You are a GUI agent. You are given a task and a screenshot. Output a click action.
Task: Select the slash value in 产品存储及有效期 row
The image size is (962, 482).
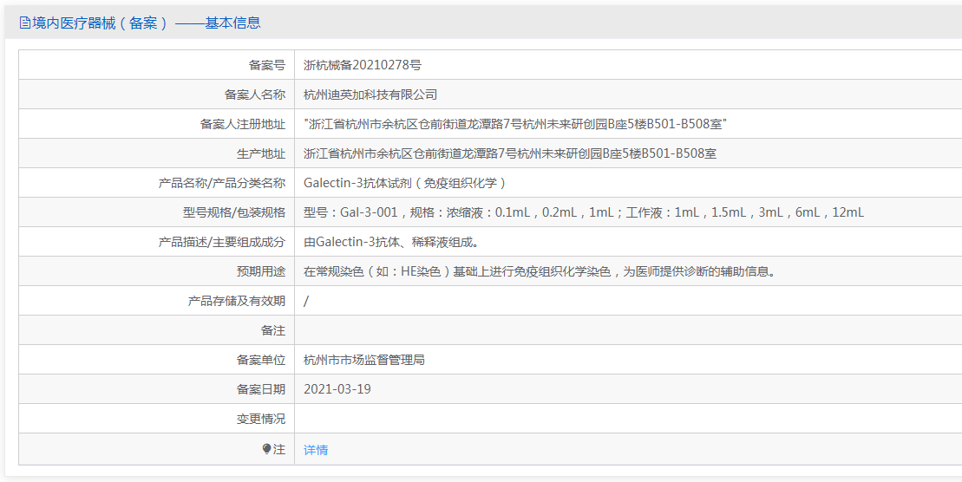coord(306,301)
